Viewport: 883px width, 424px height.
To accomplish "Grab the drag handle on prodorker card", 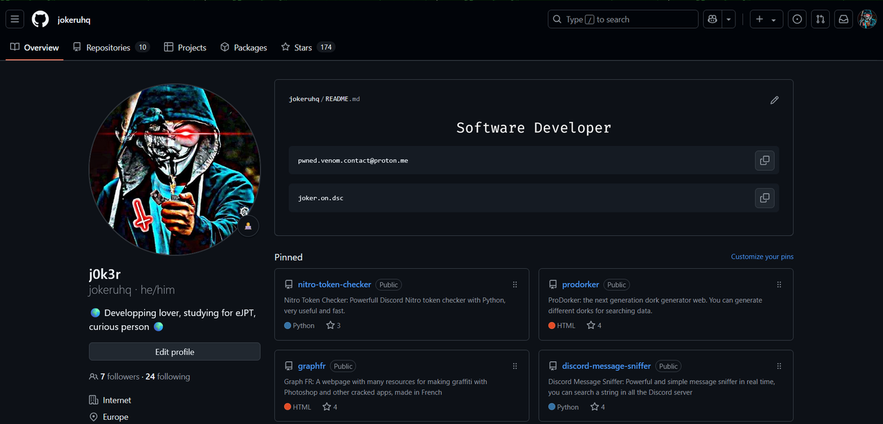I will click(x=779, y=285).
